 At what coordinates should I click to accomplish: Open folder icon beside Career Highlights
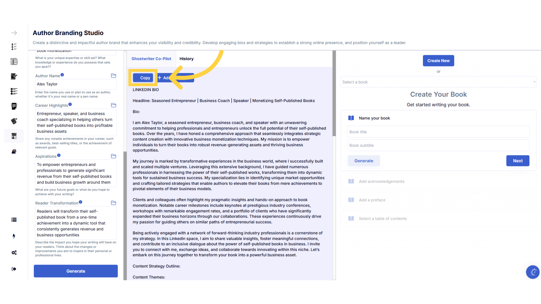tap(114, 105)
